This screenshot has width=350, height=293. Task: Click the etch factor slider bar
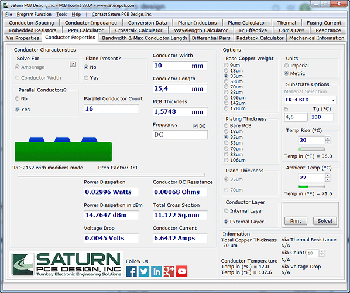click(111, 175)
